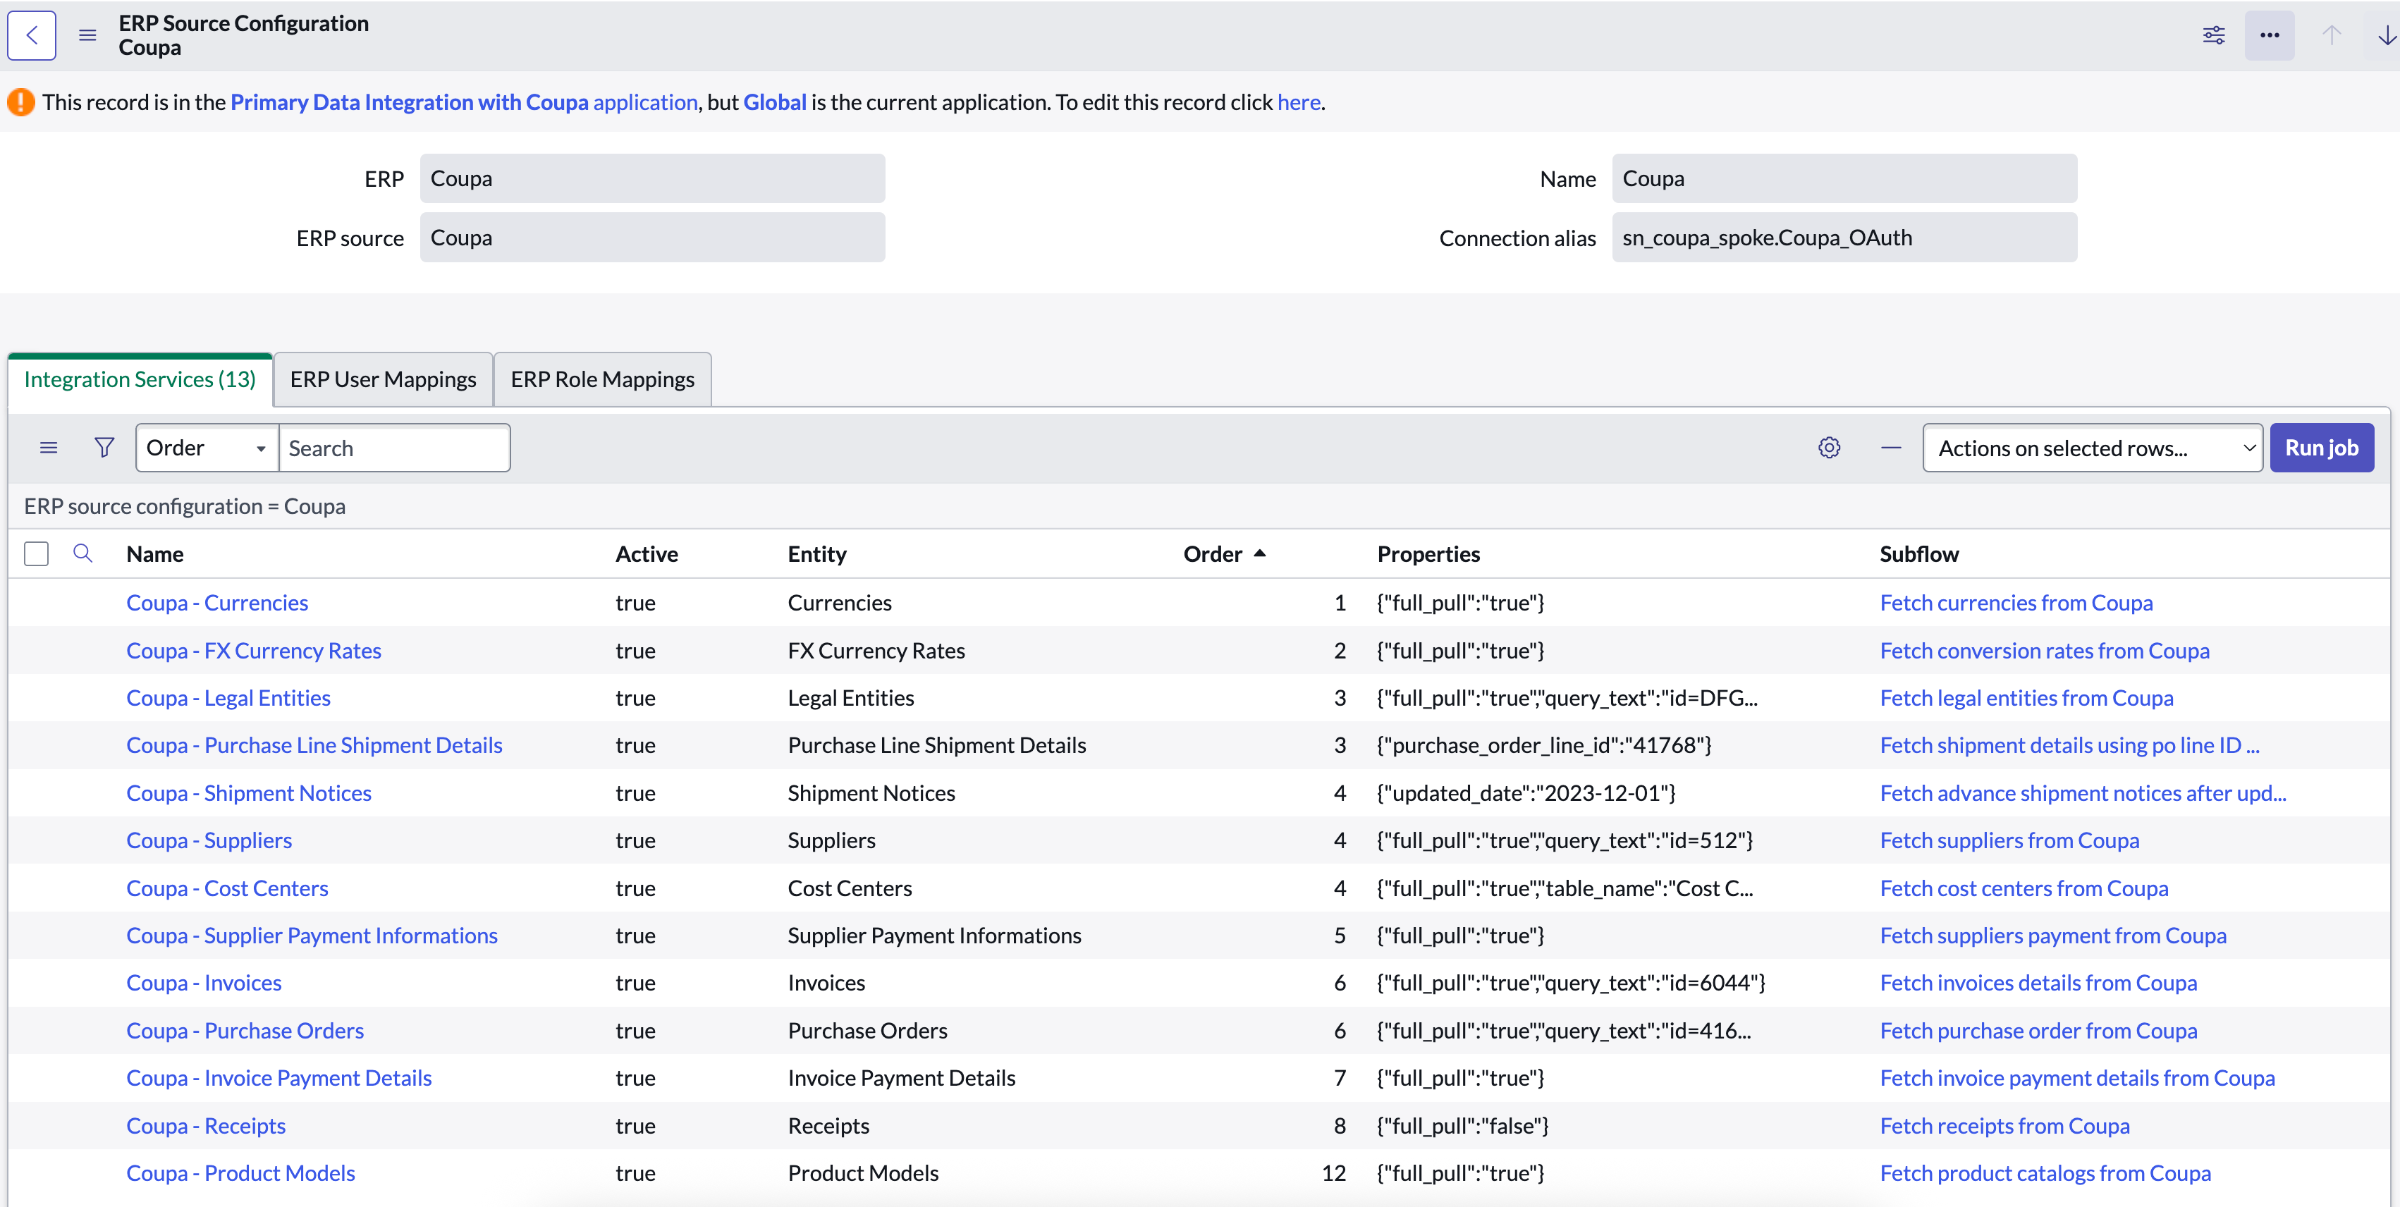This screenshot has height=1207, width=2400.
Task: Open Fetch legal entities from Coupa subflow
Action: click(x=2026, y=697)
